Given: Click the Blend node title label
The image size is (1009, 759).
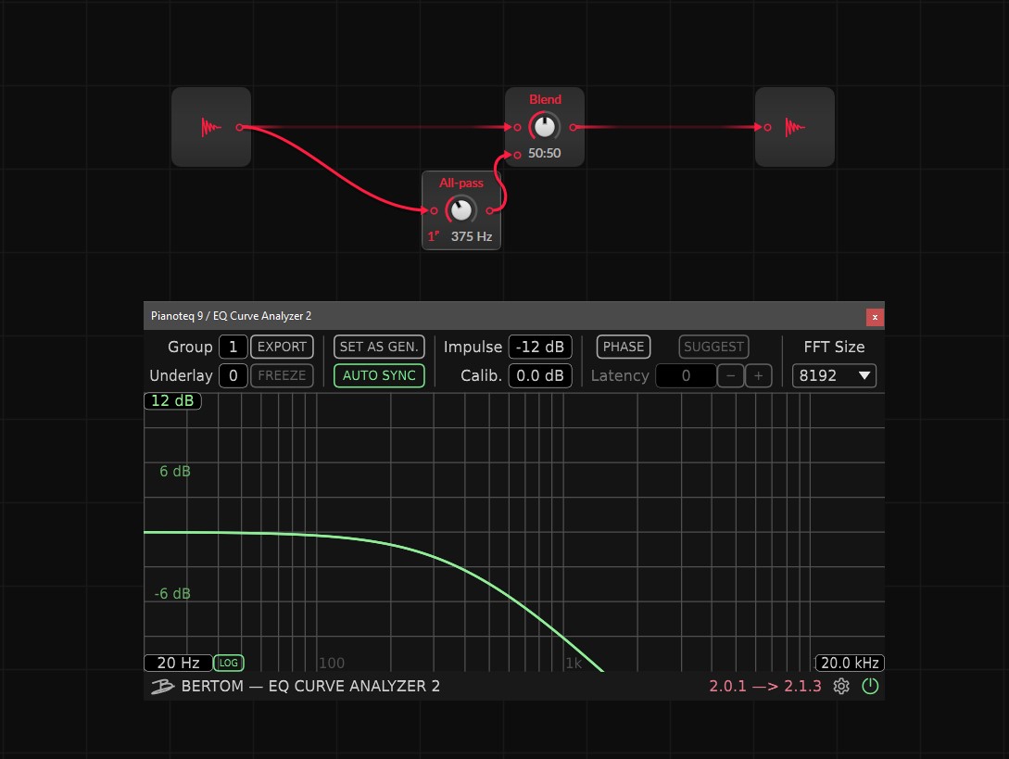Looking at the screenshot, I should pos(545,100).
